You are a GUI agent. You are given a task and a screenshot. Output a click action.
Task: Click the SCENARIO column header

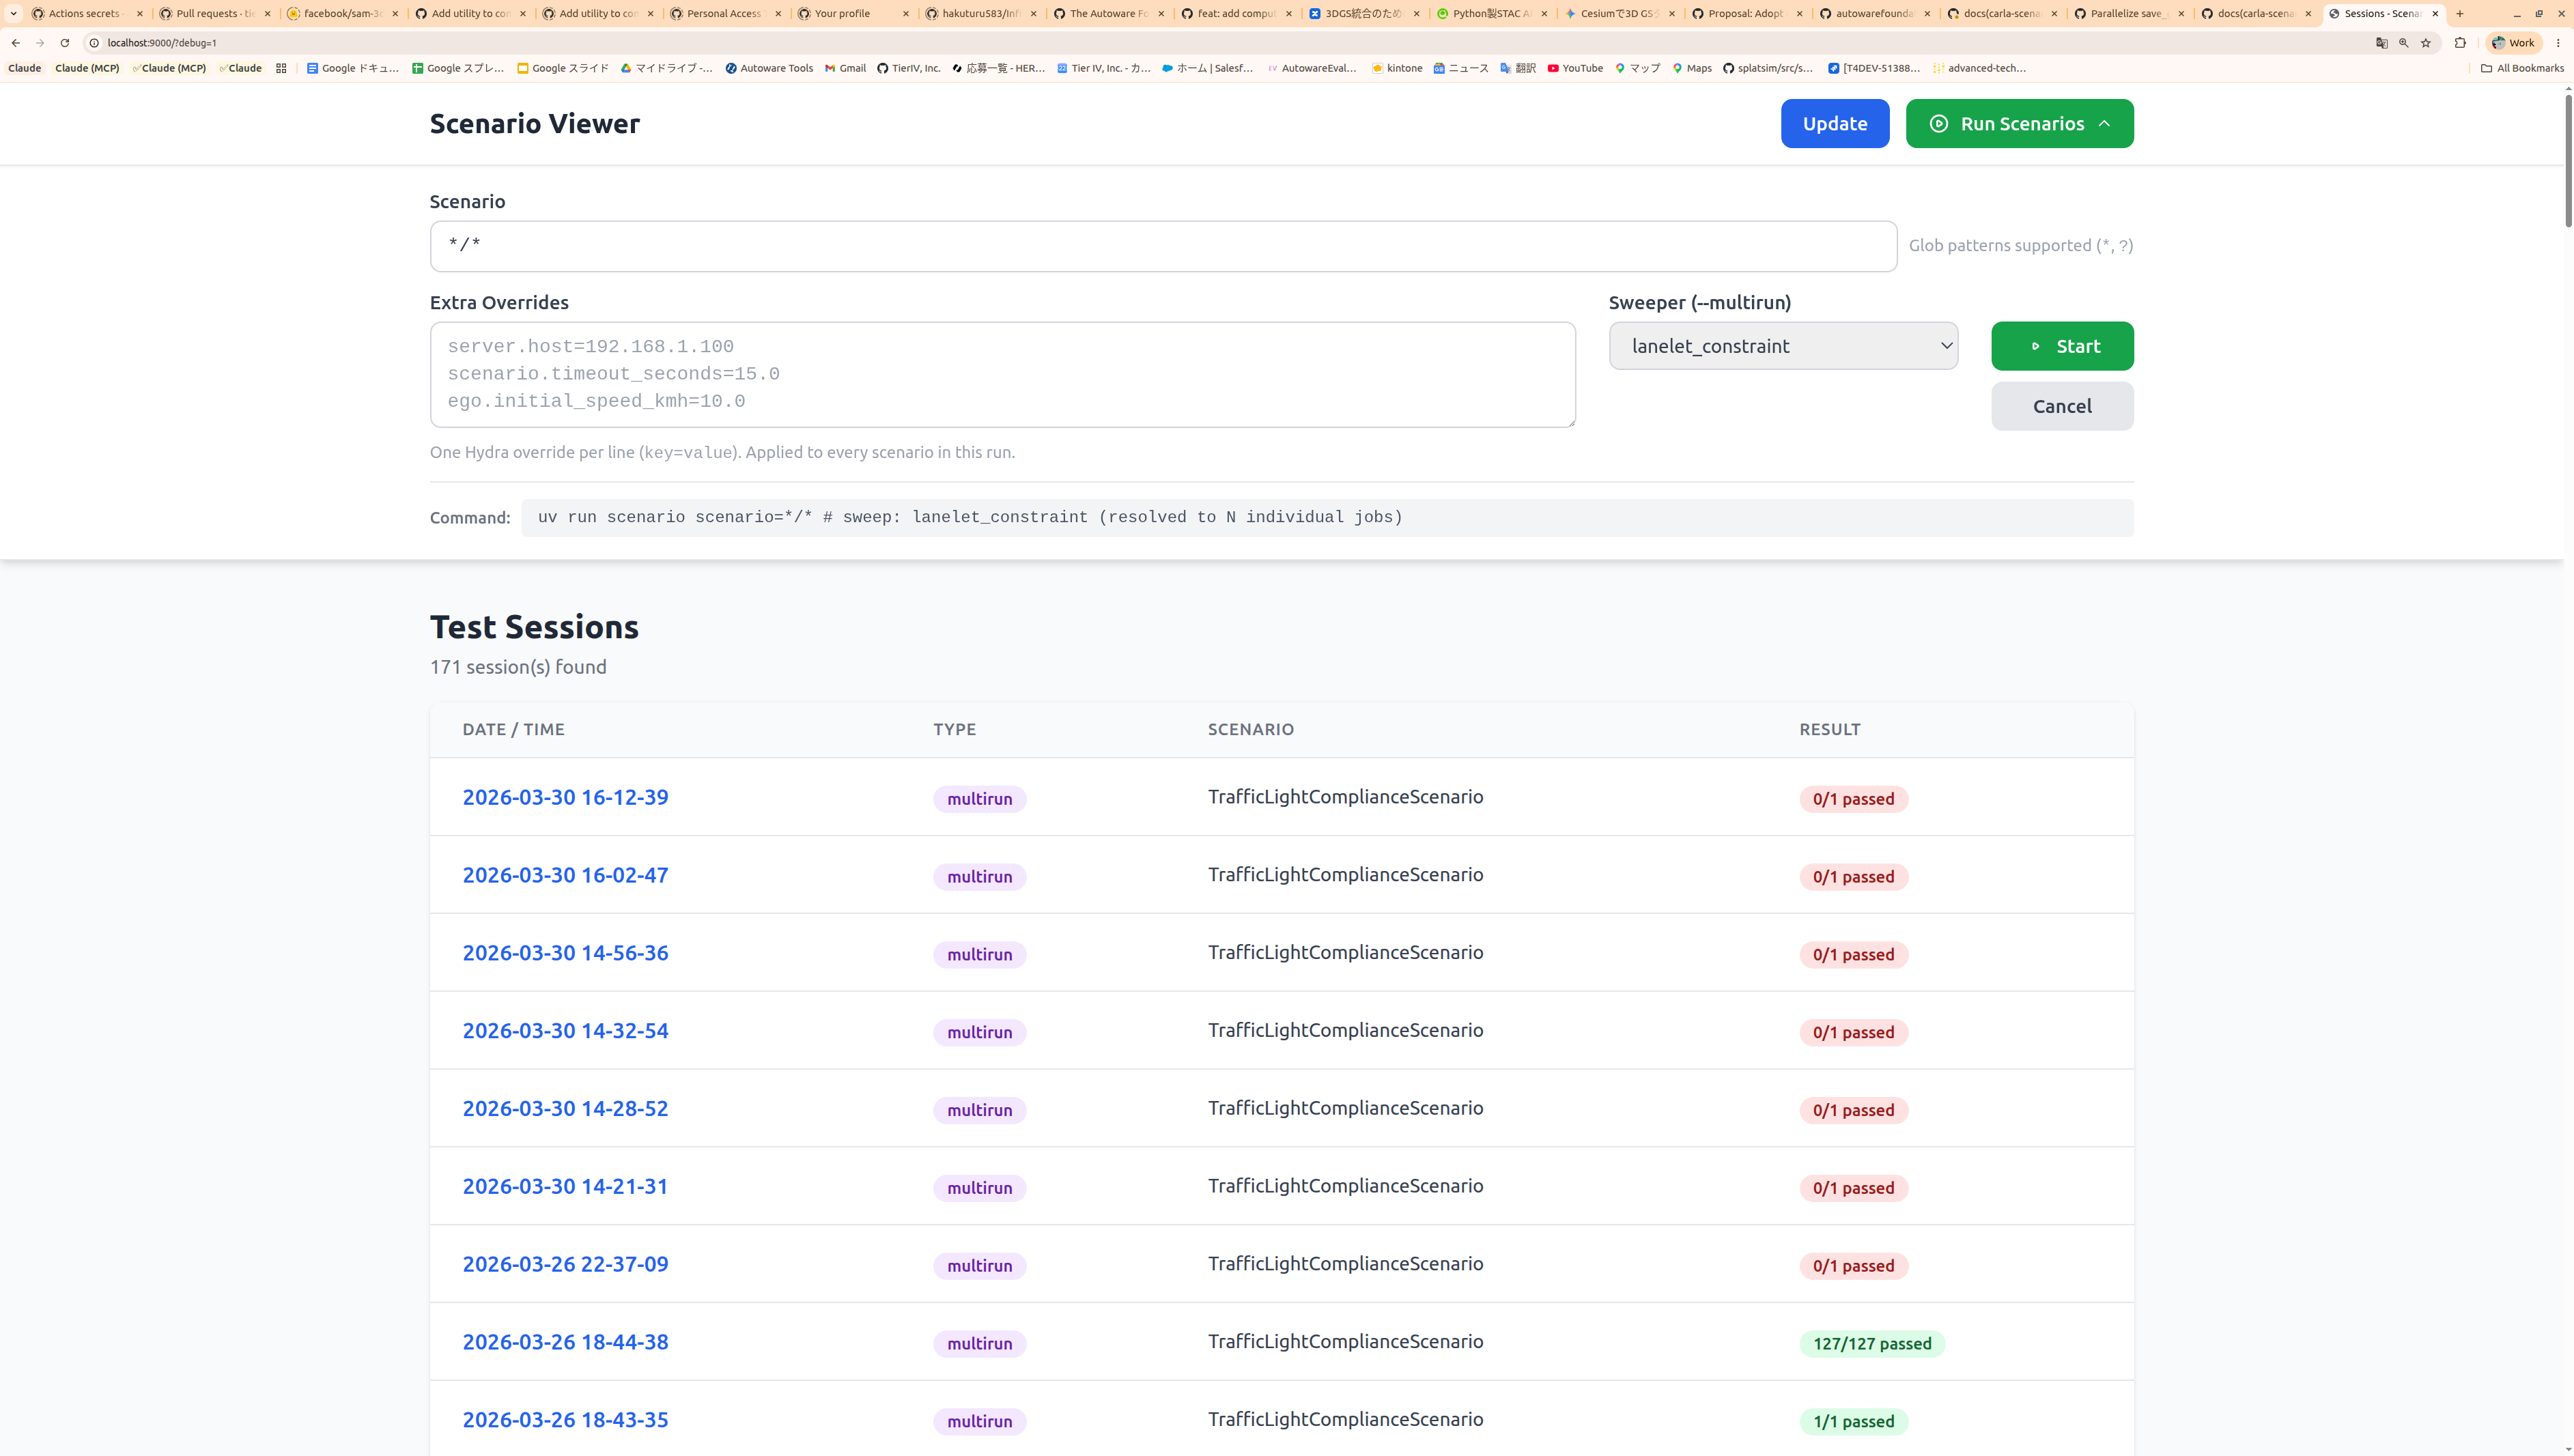[1250, 729]
